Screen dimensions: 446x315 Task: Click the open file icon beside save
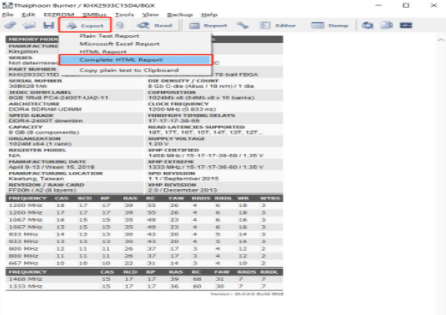29,26
